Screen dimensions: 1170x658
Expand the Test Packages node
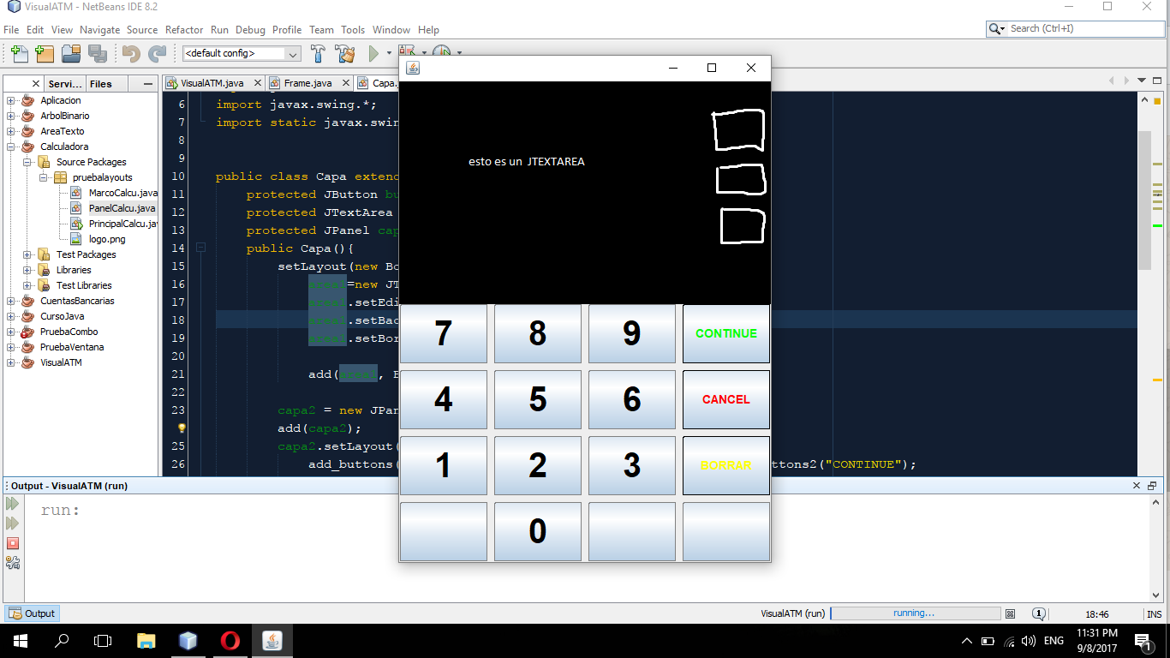[27, 254]
